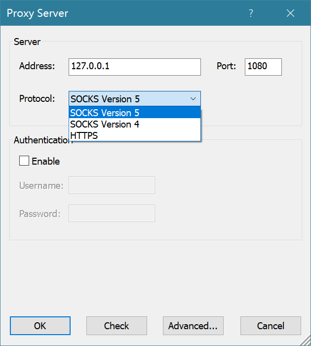
Task: Click the Proxy Server title bar text
Action: point(38,13)
